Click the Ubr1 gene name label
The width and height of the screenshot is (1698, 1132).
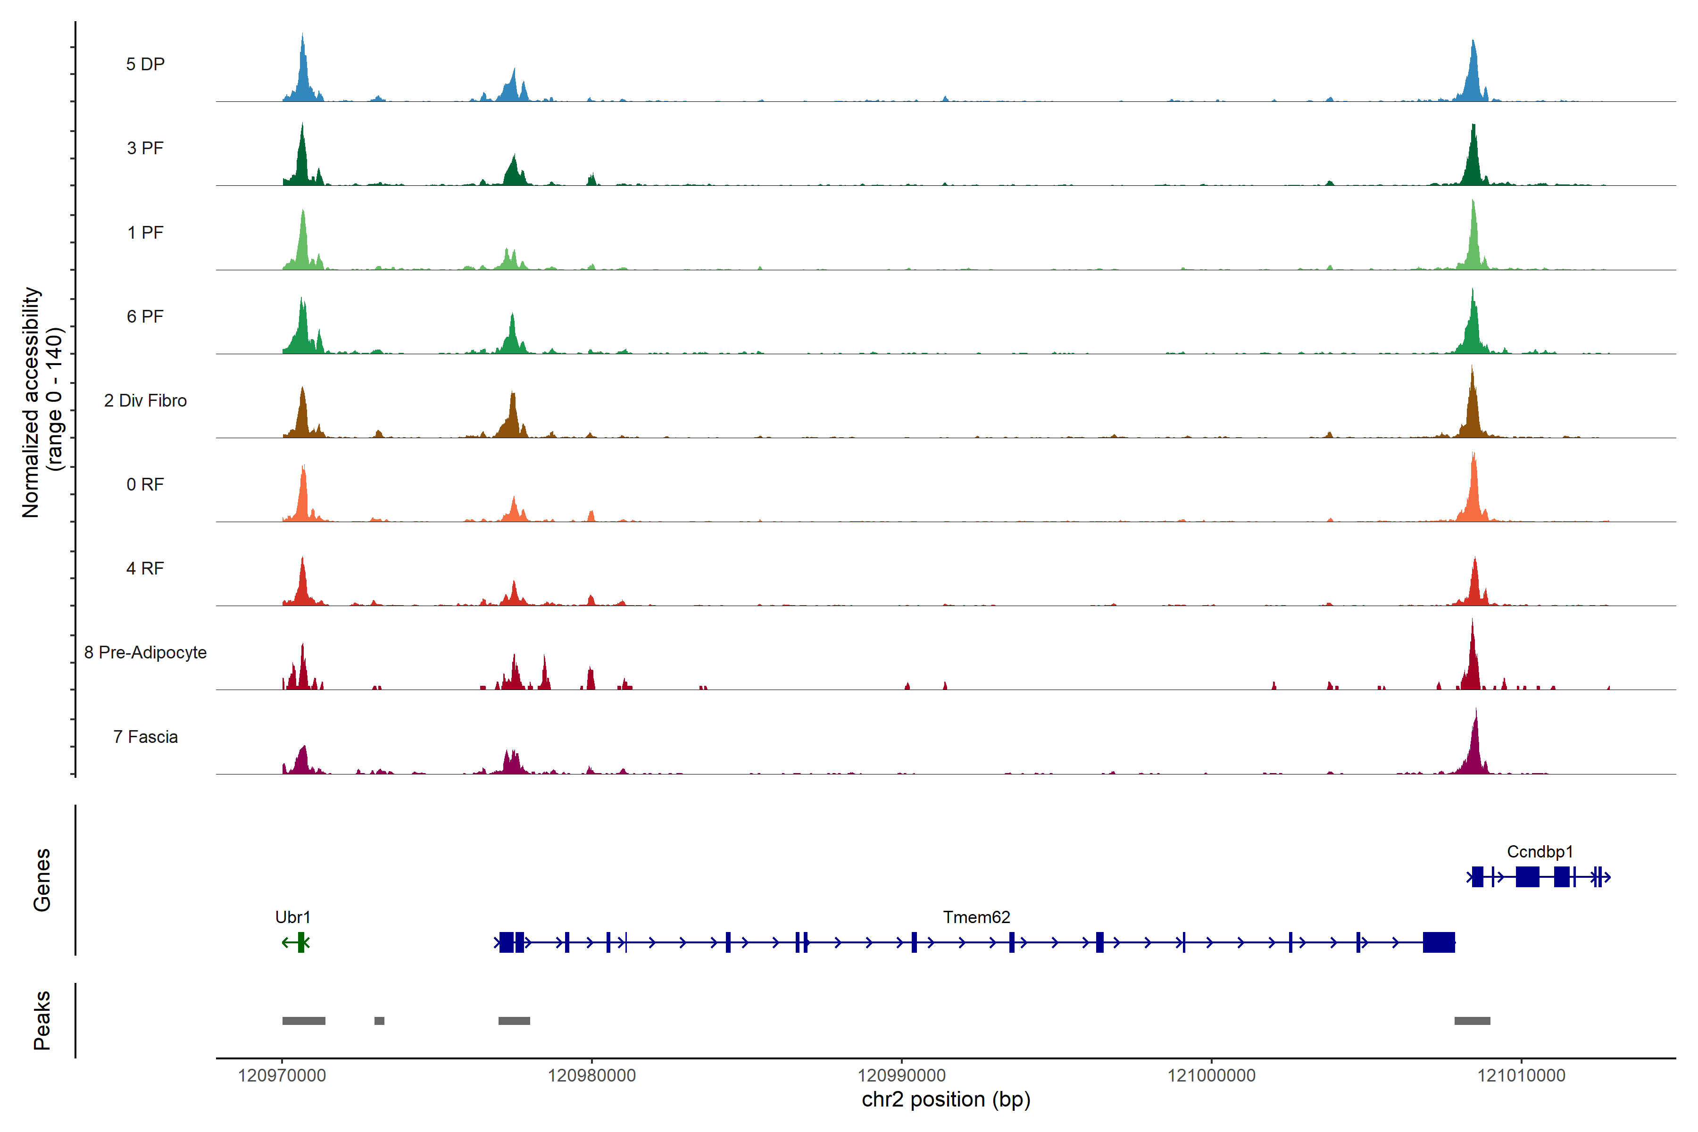tap(292, 917)
